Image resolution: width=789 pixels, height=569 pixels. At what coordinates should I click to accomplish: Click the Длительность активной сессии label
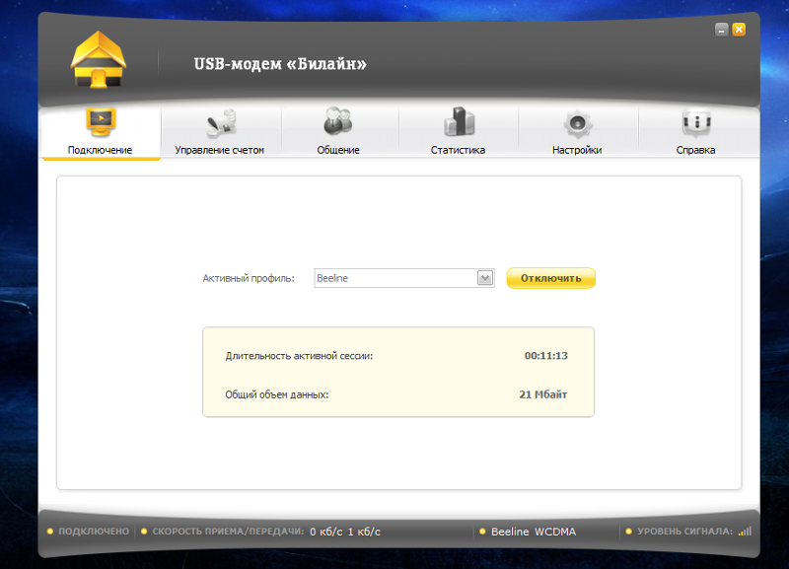pyautogui.click(x=299, y=356)
